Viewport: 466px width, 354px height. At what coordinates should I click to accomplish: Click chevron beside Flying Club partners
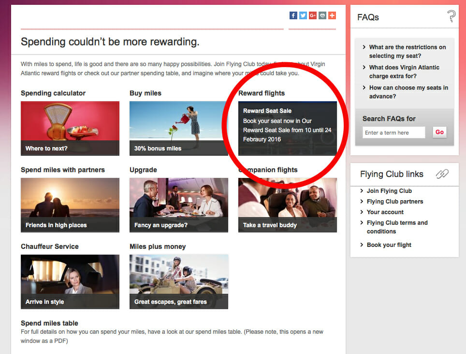[x=362, y=201]
